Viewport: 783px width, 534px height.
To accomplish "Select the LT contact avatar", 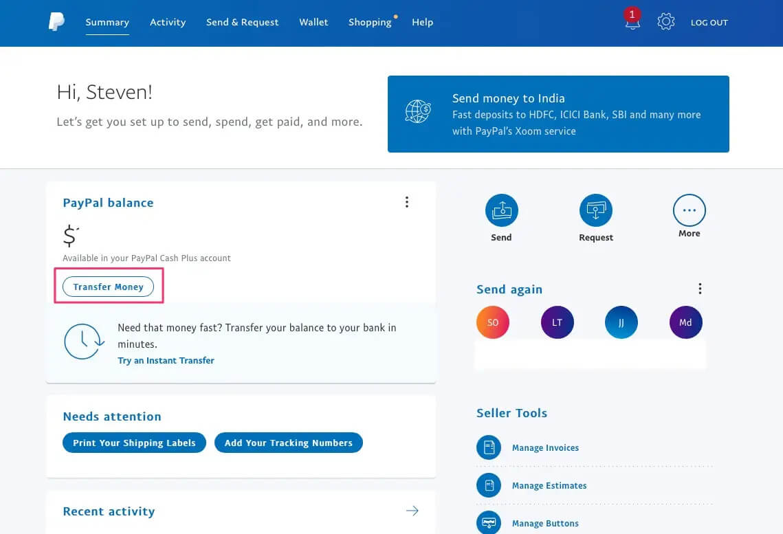I will click(x=558, y=322).
